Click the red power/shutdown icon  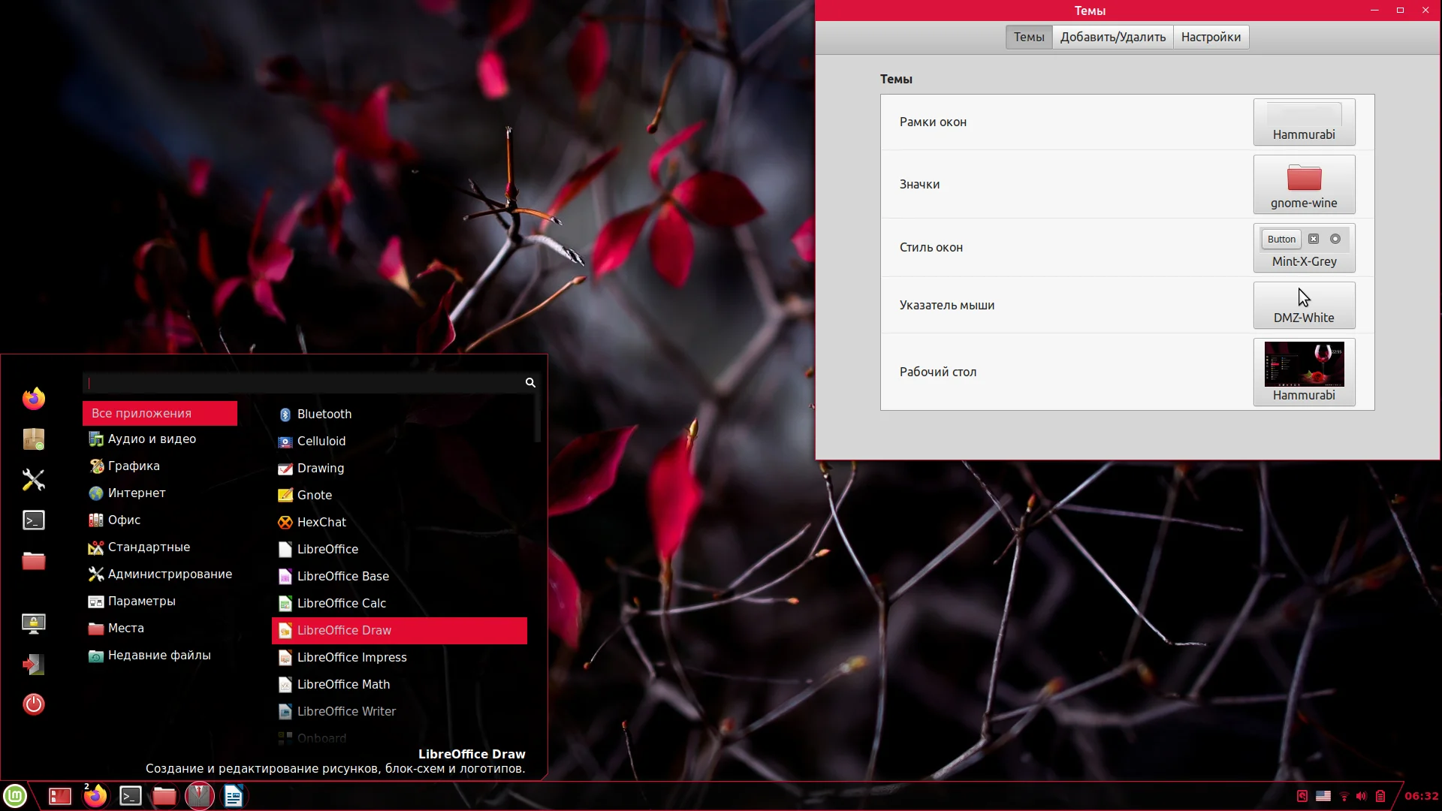click(34, 704)
